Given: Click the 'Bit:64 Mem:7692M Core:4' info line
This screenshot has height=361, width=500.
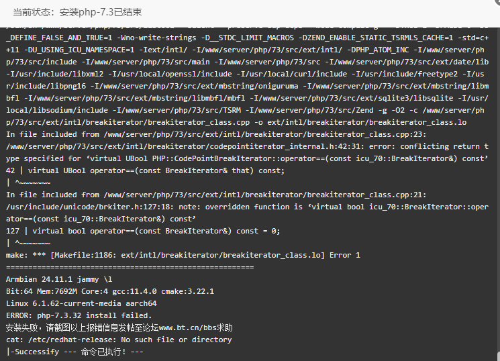Looking at the screenshot, I should click(x=110, y=291).
